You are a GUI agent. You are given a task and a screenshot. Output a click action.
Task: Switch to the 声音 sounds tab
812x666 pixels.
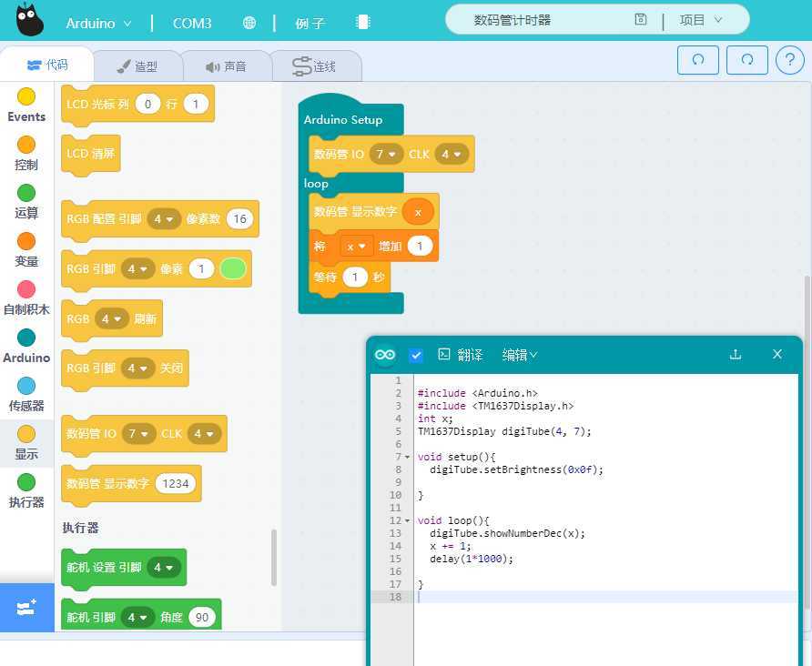click(x=226, y=66)
